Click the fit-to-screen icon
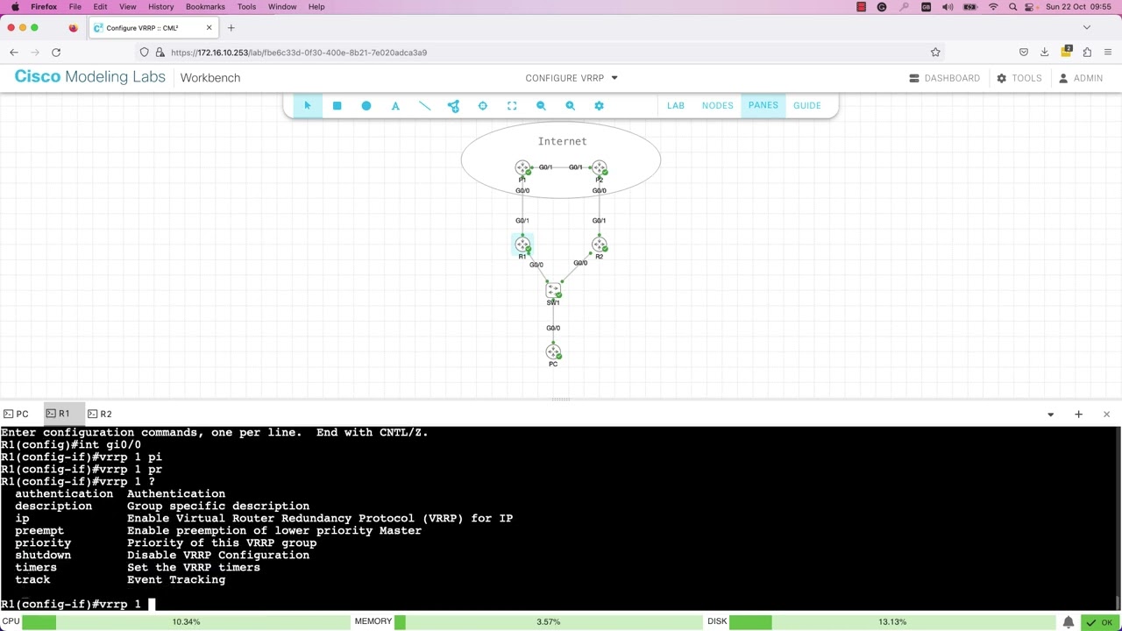Image resolution: width=1122 pixels, height=631 pixels. pyautogui.click(x=512, y=106)
